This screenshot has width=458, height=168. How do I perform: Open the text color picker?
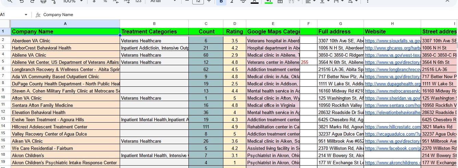tap(254, 1)
